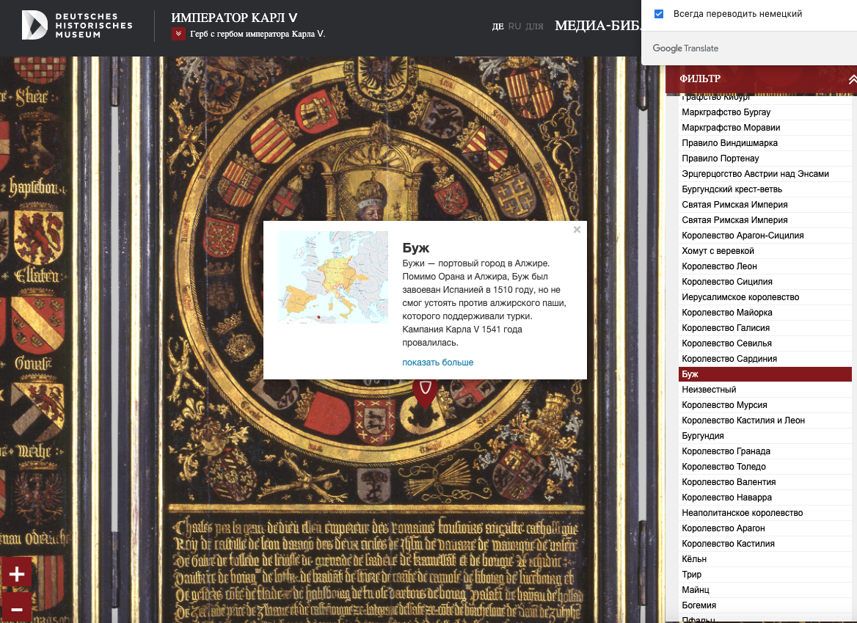Select 'Королевство Сардиния' entry
Screen dimensions: 857x623
coord(765,359)
